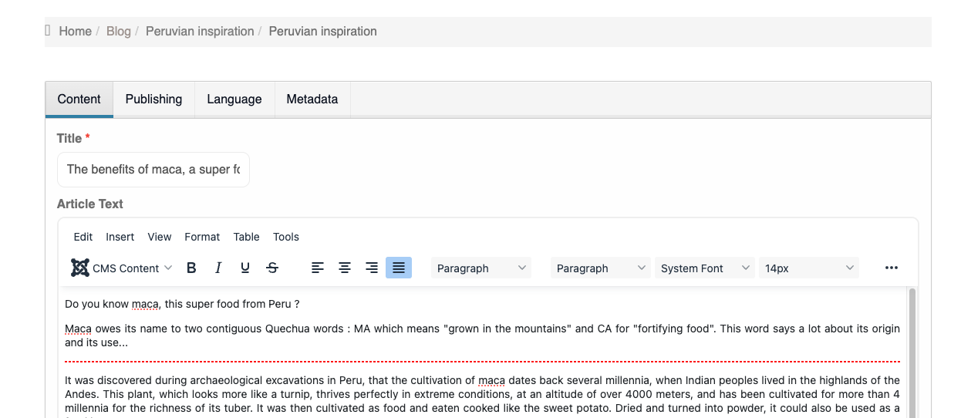Expand the System Font dropdown

705,268
